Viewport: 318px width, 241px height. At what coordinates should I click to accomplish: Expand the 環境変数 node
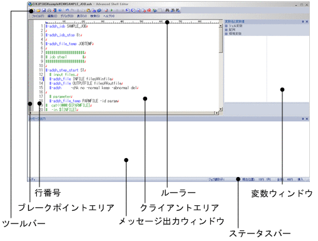tap(226, 33)
